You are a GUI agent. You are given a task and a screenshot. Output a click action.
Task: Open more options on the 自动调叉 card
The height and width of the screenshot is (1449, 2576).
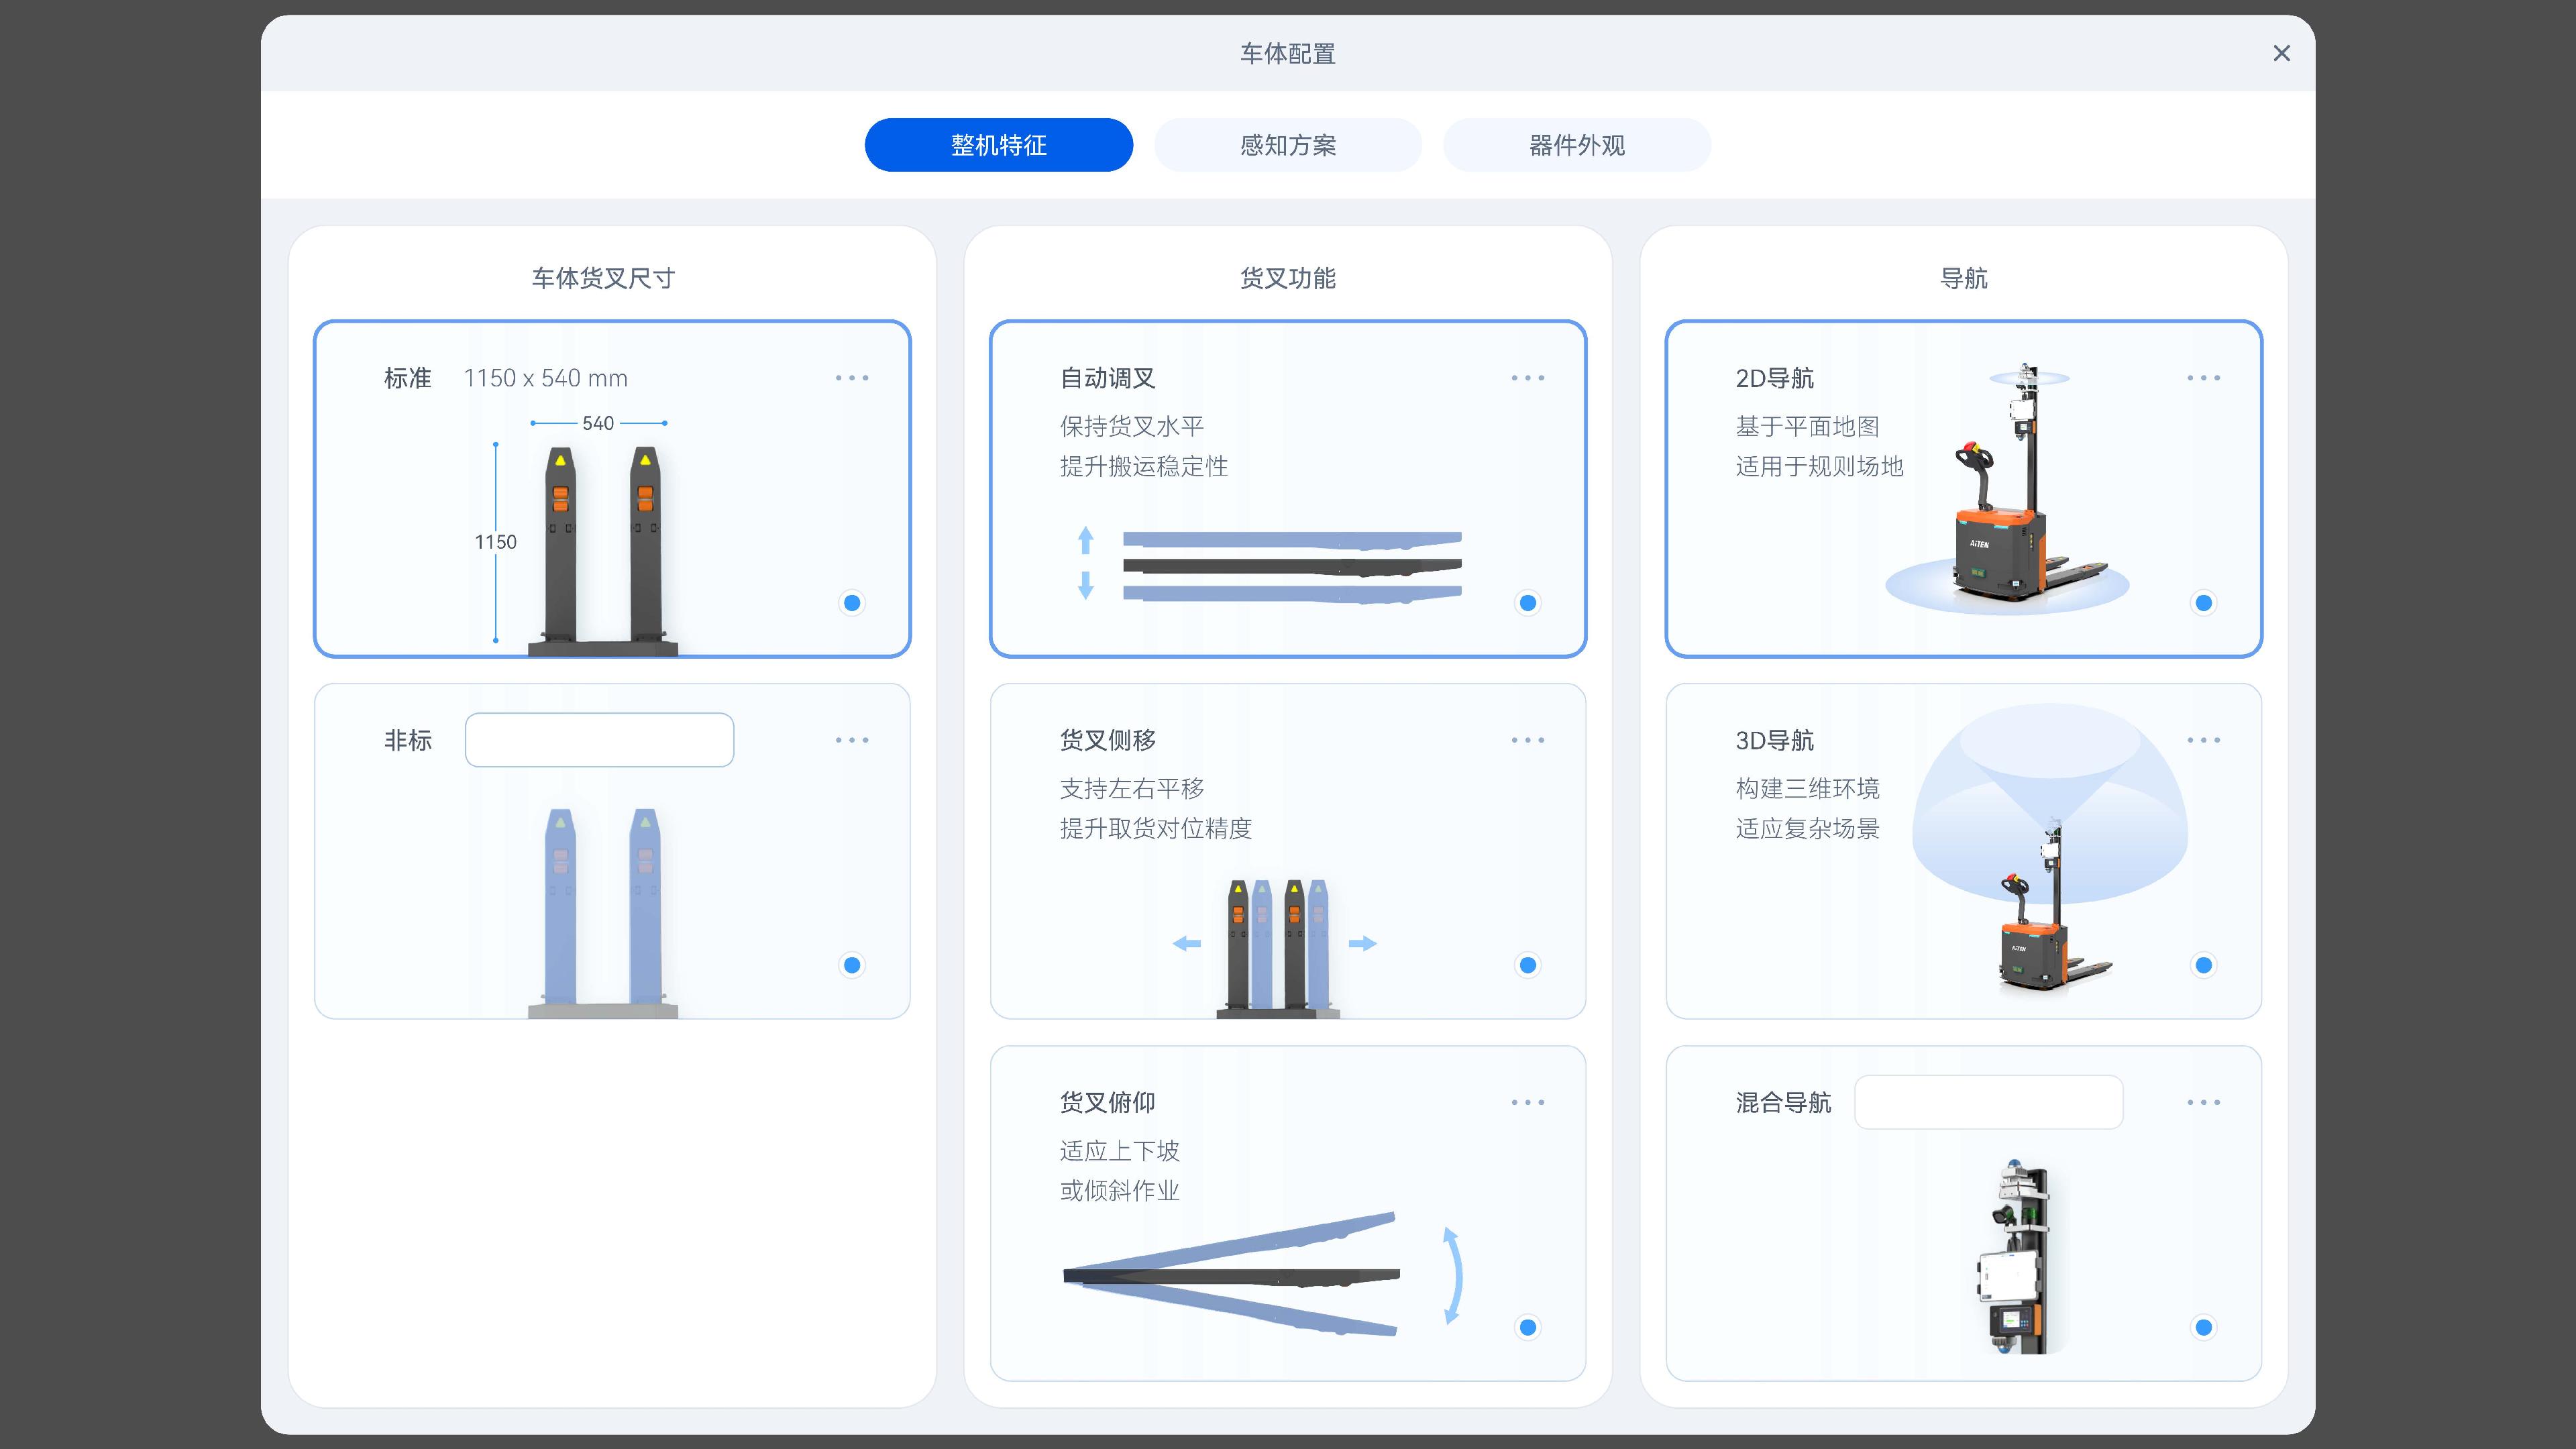pos(1527,377)
